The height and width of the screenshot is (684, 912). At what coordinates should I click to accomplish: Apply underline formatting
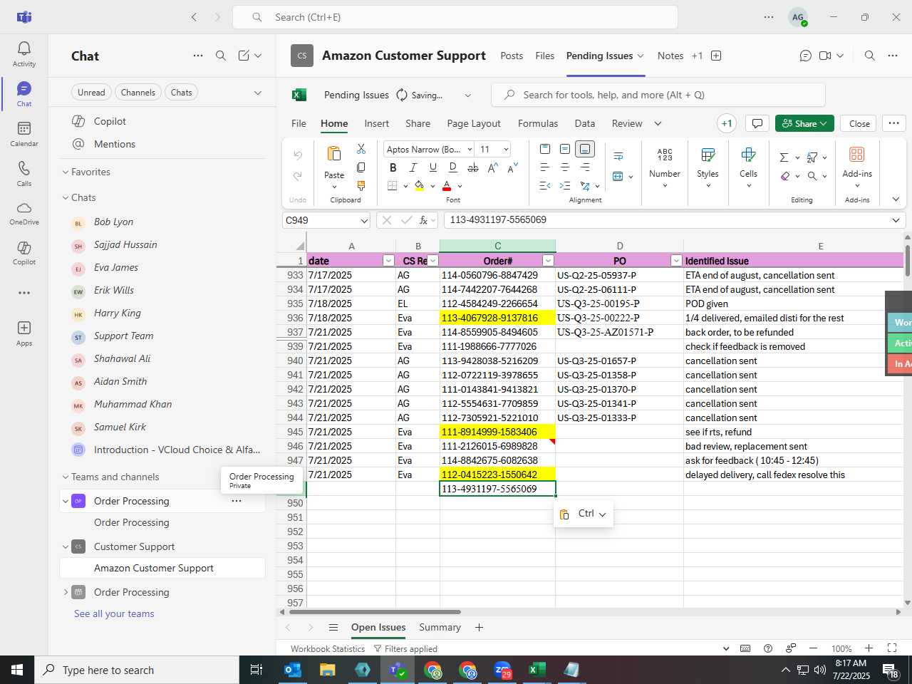coord(432,167)
